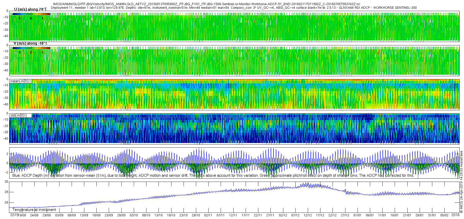The height and width of the screenshot is (219, 464).
Task: Click the '30' temperature axis tick label
Action: [6, 182]
